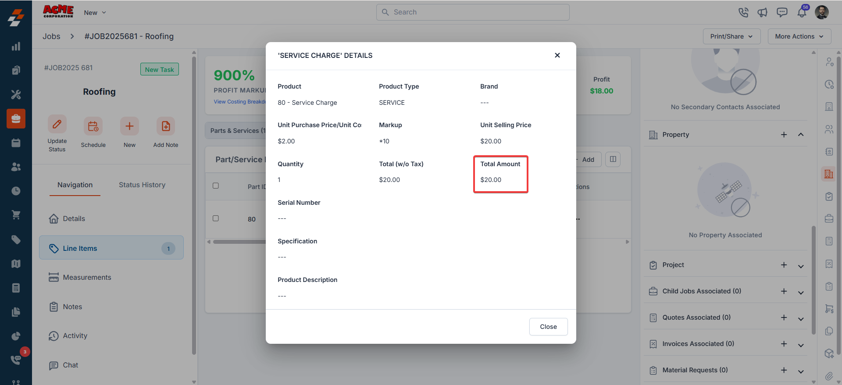The width and height of the screenshot is (842, 385).
Task: Expand the Child Jobs Associated section
Action: click(801, 292)
